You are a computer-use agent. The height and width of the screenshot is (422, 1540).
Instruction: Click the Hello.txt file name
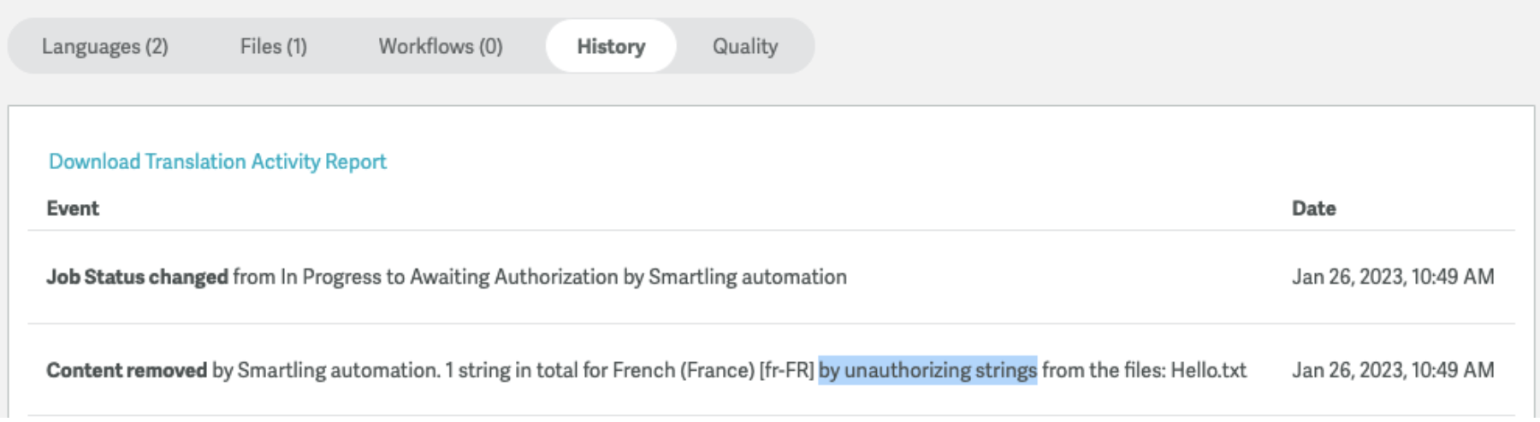1208,370
